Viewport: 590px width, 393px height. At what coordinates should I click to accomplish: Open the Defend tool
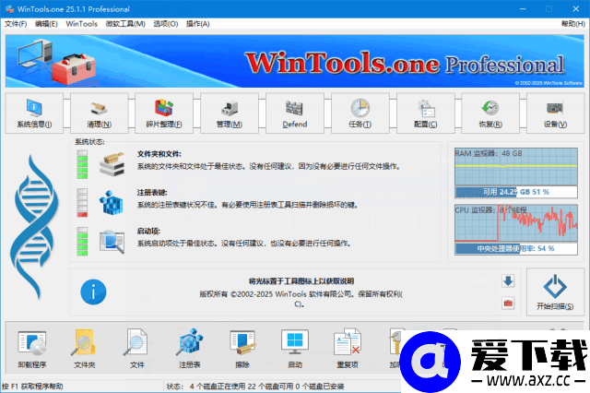pos(295,113)
